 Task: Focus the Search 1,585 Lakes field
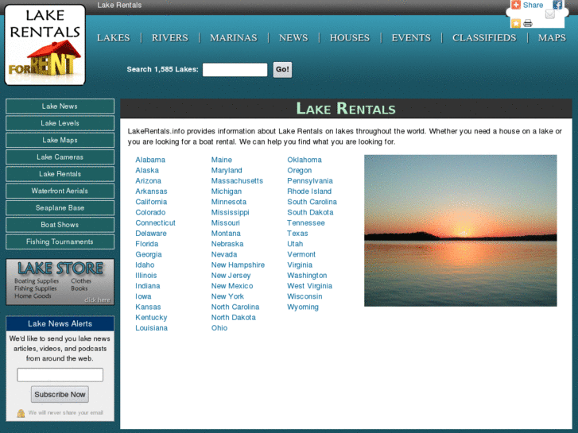(x=235, y=70)
